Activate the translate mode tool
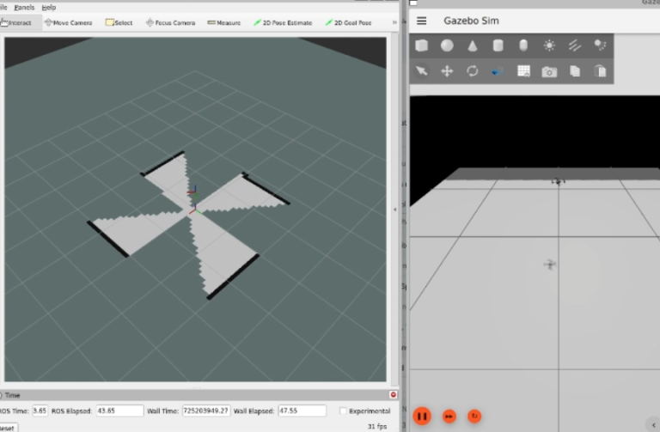This screenshot has height=432, width=660. (x=447, y=71)
